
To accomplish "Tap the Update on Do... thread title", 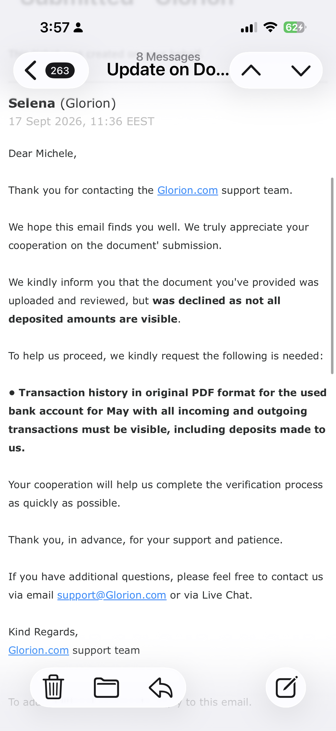I will tap(168, 69).
